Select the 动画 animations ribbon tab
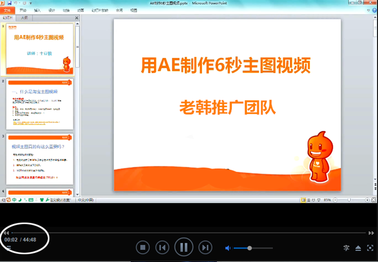The image size is (378, 262). (x=81, y=10)
